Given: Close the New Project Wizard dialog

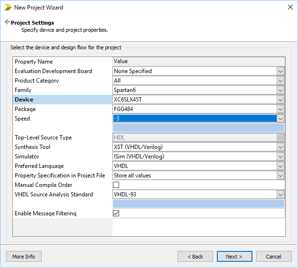Looking at the screenshot, I should [x=290, y=7].
